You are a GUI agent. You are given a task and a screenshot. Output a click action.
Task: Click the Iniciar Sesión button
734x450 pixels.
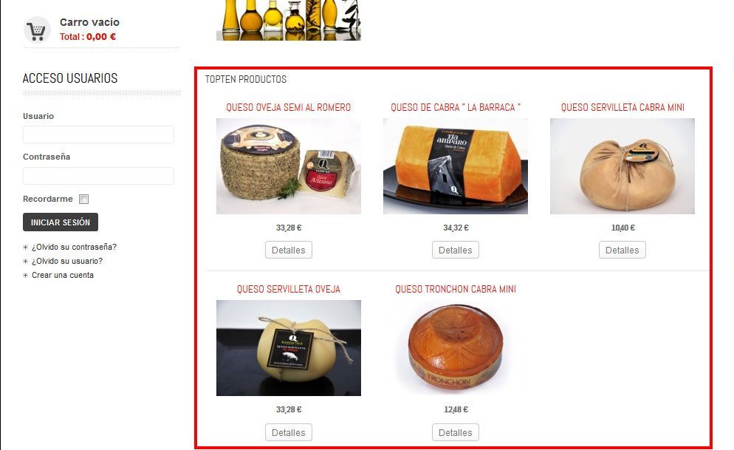(61, 222)
